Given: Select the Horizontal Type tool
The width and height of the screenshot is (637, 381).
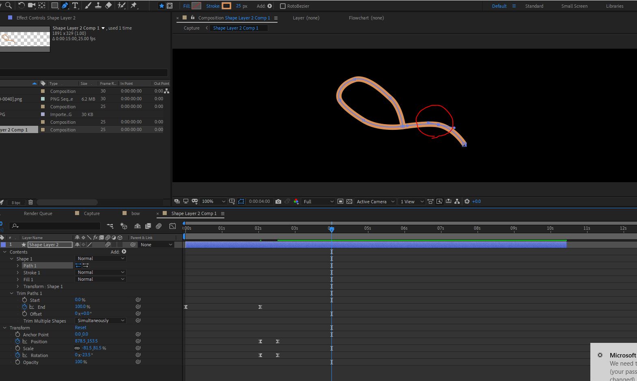Looking at the screenshot, I should click(x=75, y=6).
